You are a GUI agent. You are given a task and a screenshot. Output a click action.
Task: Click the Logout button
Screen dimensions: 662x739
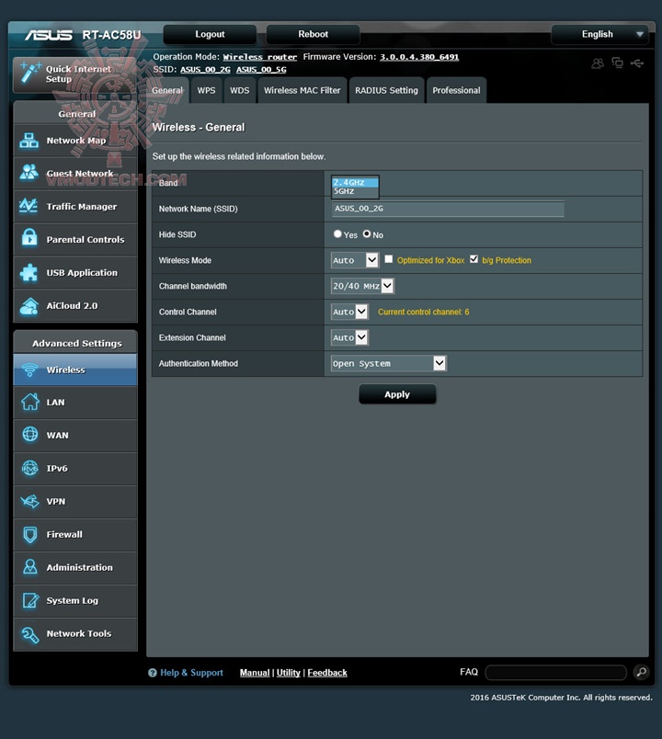[x=210, y=34]
